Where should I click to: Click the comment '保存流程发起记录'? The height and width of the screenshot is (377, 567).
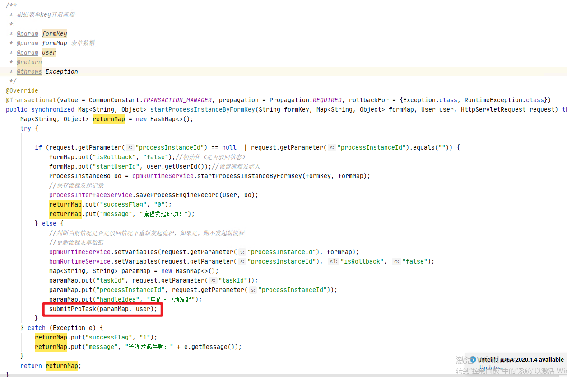[x=80, y=185]
